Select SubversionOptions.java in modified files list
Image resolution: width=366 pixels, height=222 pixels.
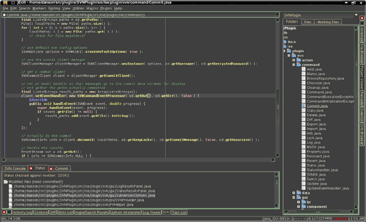point(84,195)
